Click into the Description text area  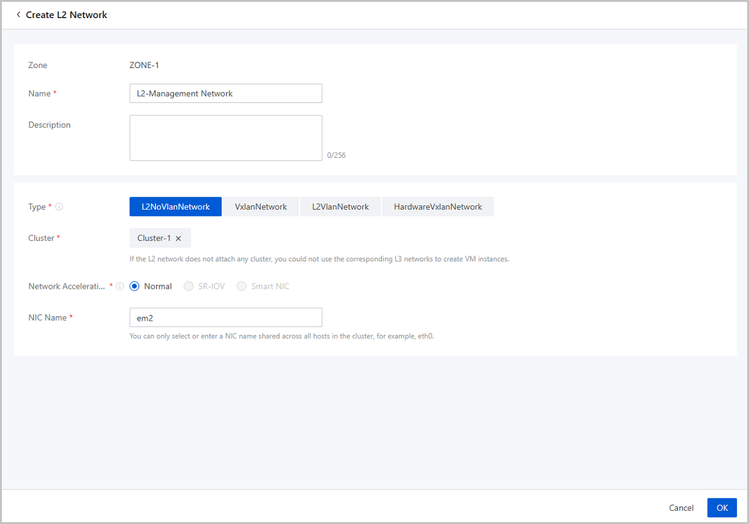[x=226, y=138]
